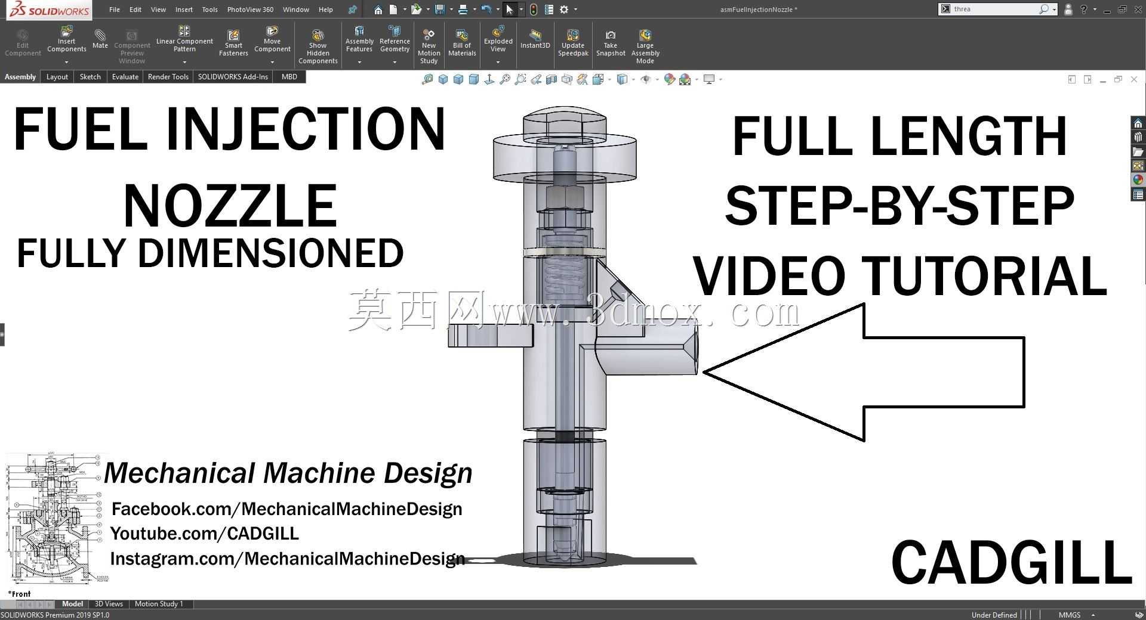
Task: Click the Under Defined status text
Action: [x=994, y=615]
